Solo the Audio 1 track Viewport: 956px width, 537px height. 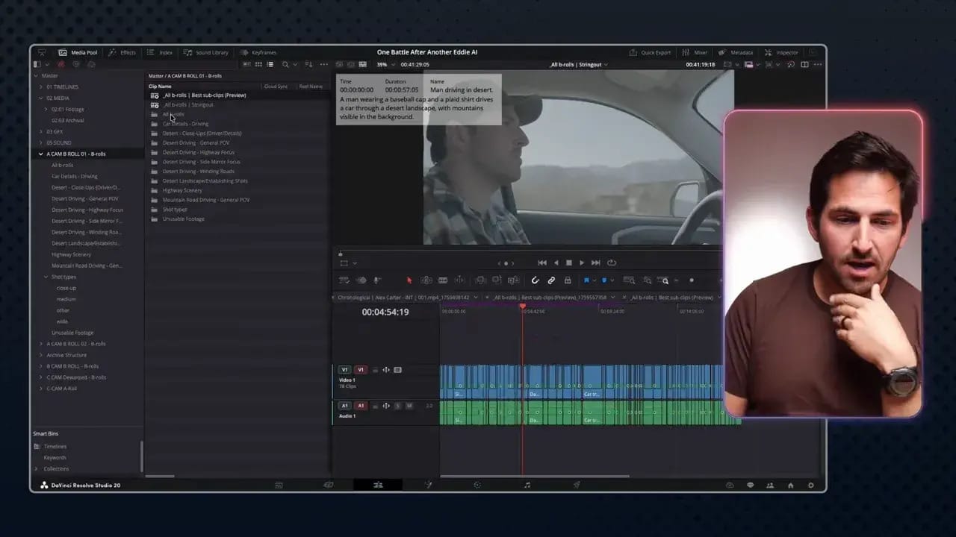397,406
